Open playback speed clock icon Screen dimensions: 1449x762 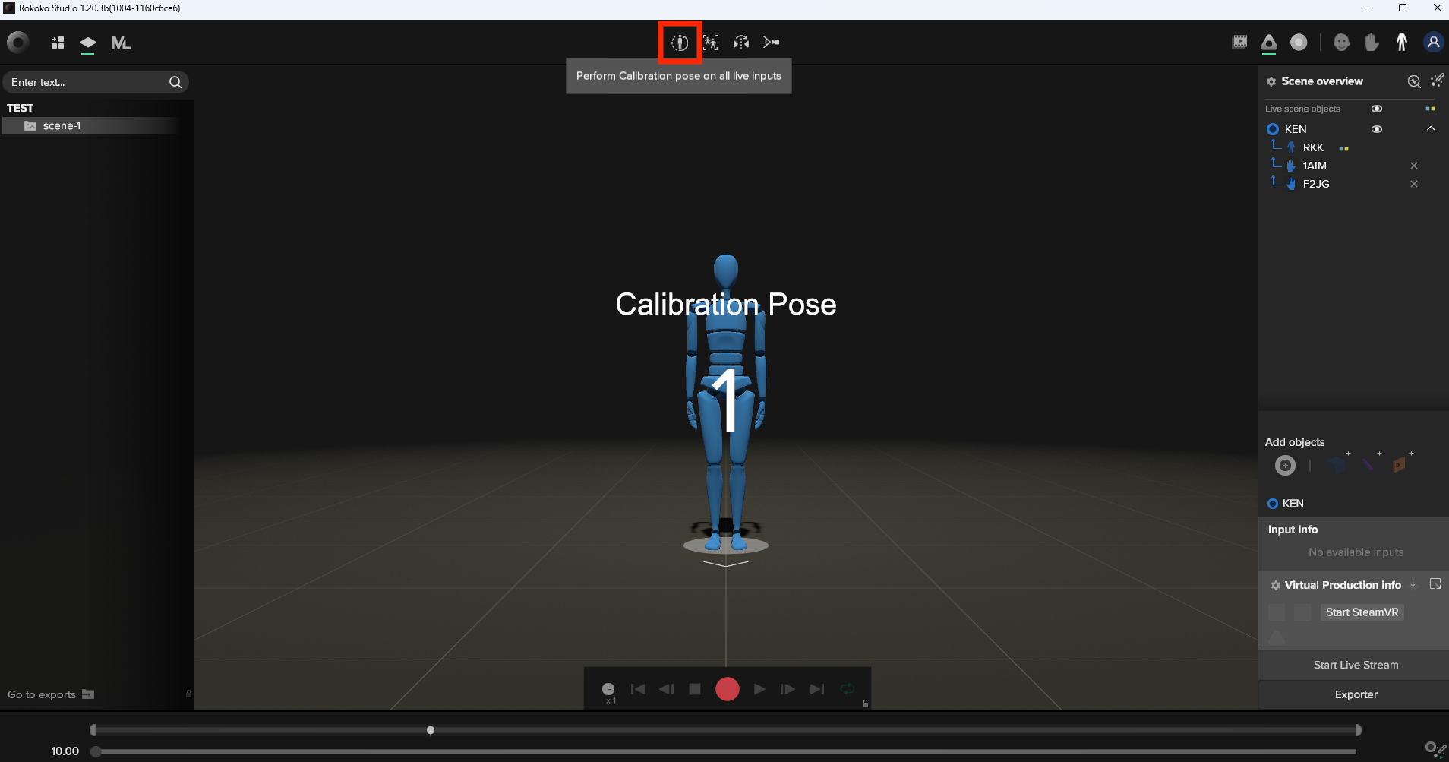tap(608, 689)
